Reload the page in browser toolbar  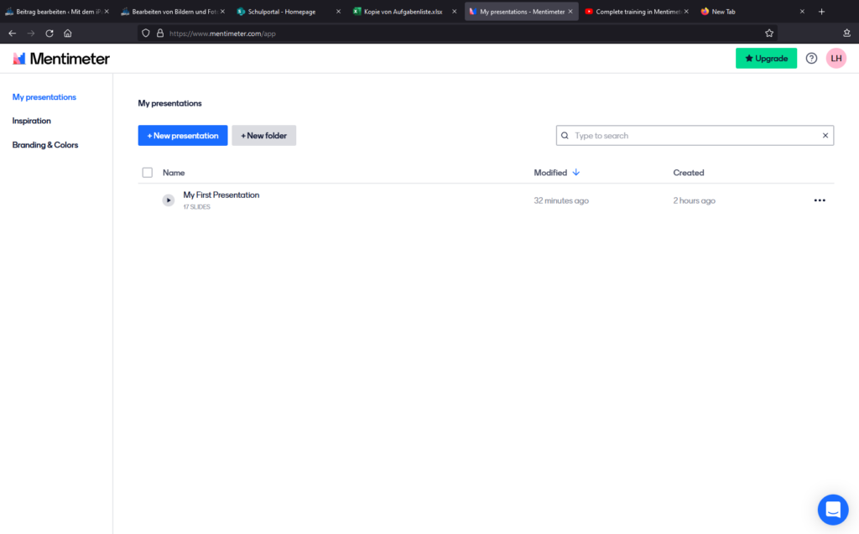point(49,34)
